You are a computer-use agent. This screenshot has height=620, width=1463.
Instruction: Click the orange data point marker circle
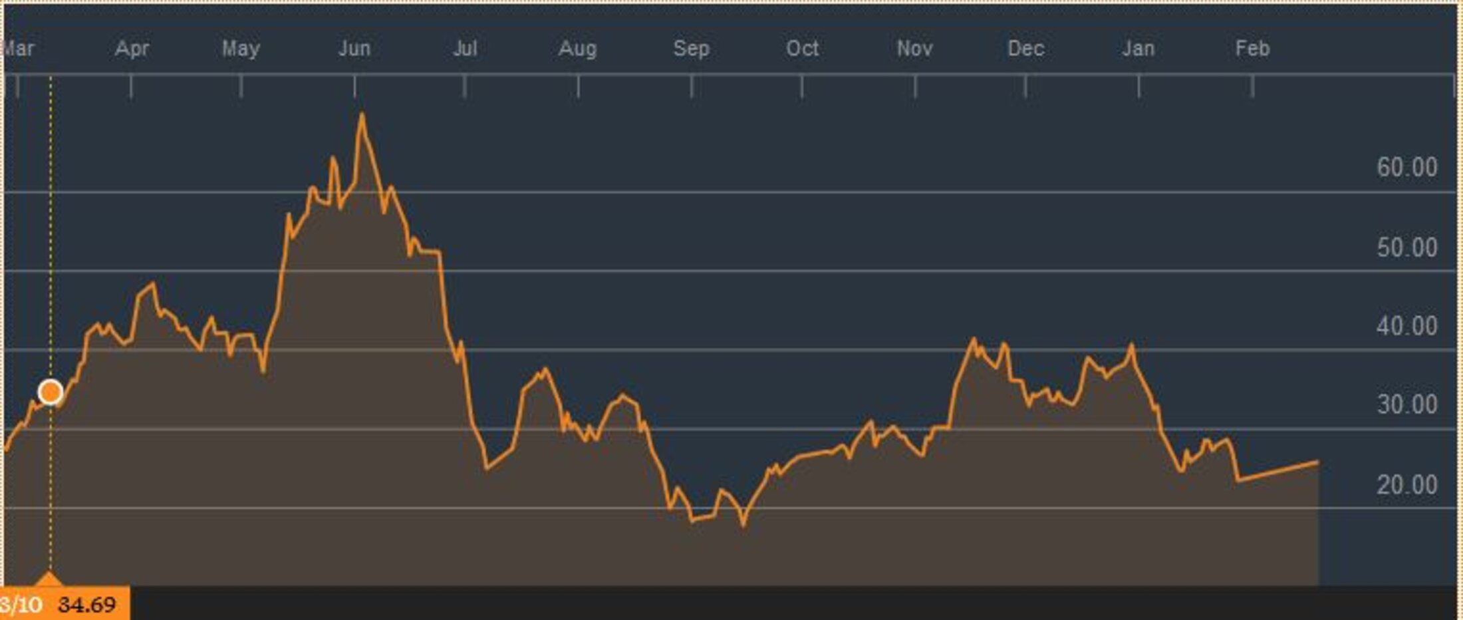tap(51, 392)
